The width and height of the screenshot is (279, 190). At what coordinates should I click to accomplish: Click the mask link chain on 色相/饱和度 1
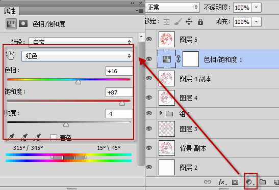tap(179, 59)
